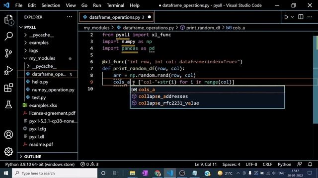Open File Explorer from the taskbar

133,173
